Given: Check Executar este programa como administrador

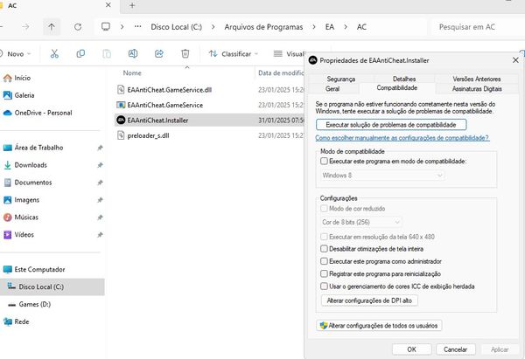Looking at the screenshot, I should [324, 261].
